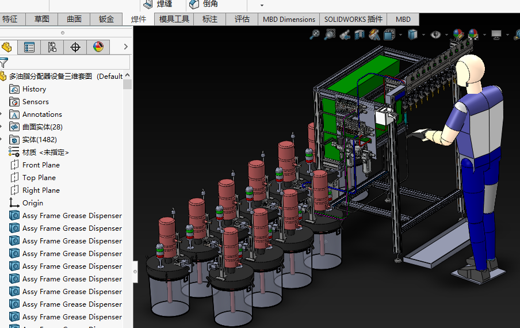Open the ConfigurationManager tab icon
Screen dimensions: 520x328
pyautogui.click(x=52, y=47)
